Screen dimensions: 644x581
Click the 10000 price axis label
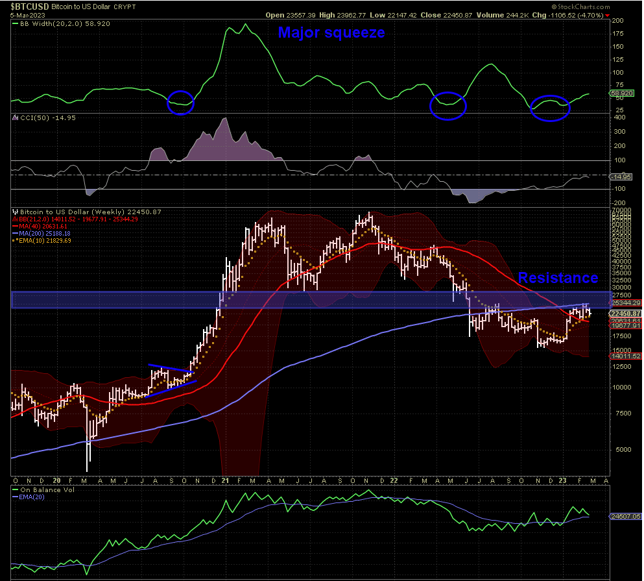click(x=623, y=388)
